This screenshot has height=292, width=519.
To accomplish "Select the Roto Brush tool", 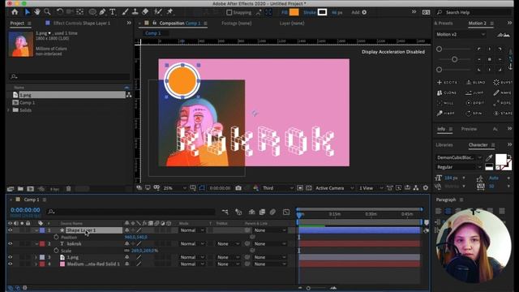I will [x=158, y=12].
